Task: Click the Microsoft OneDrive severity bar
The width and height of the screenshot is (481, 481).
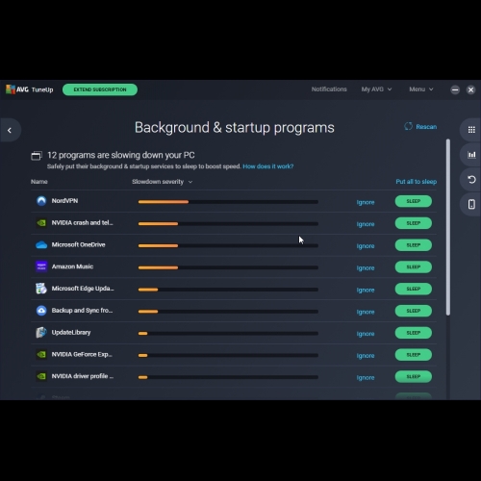Action: point(228,246)
